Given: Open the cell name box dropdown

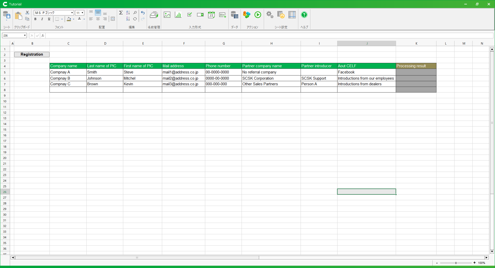Looking at the screenshot, I should click(25, 36).
